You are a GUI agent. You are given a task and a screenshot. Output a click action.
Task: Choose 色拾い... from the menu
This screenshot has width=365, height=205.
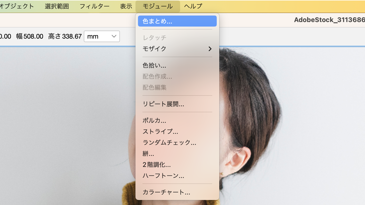(x=154, y=66)
